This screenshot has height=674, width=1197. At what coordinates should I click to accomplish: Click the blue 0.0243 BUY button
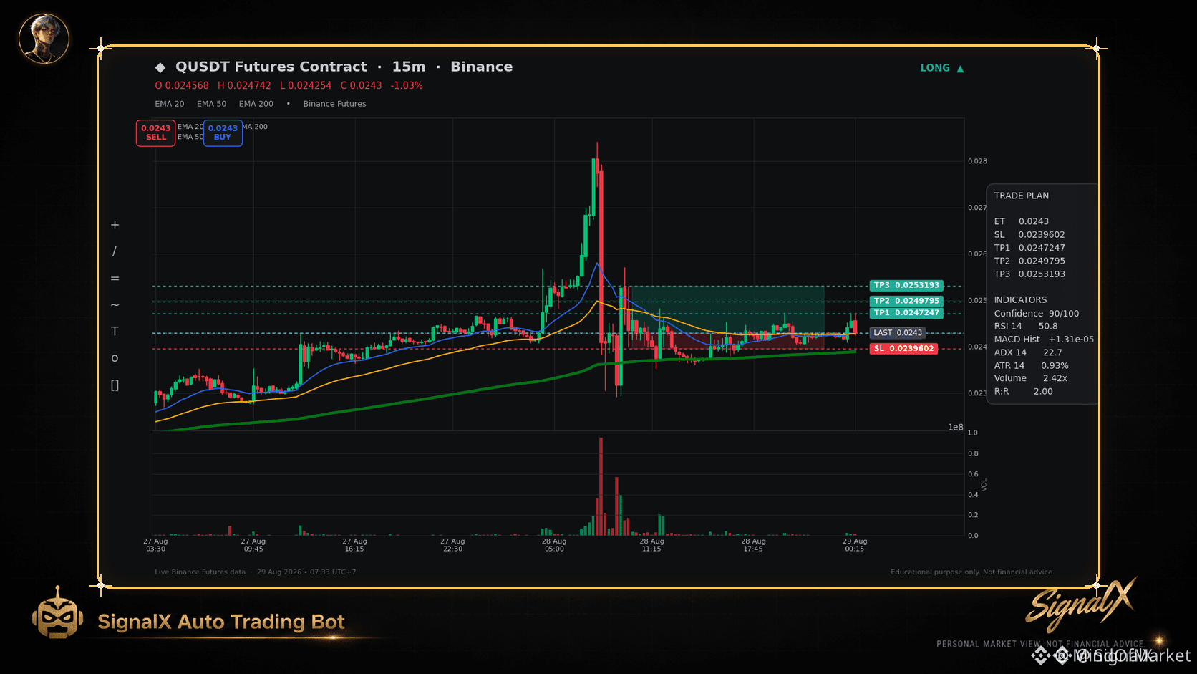(x=223, y=133)
